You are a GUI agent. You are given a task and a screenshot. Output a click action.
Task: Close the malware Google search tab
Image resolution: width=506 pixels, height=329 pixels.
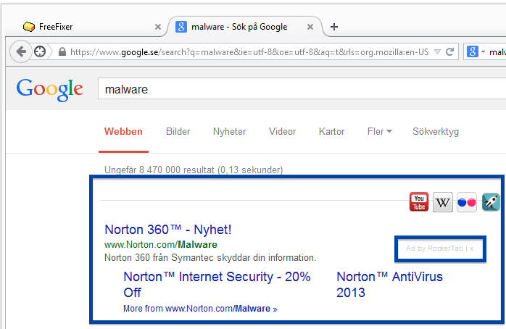pyautogui.click(x=310, y=27)
